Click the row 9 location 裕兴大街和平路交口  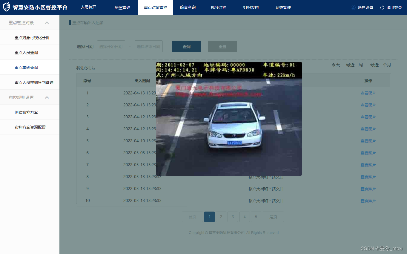266,189
